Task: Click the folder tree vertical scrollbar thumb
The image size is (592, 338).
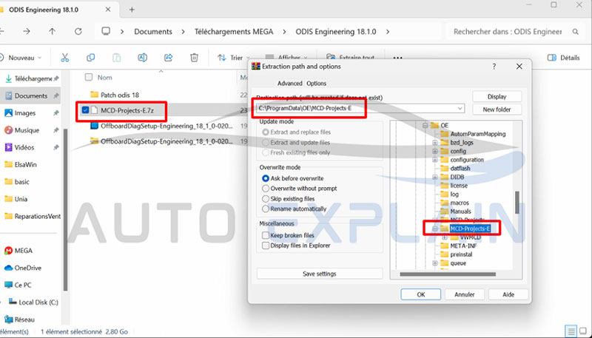Action: pos(517,203)
